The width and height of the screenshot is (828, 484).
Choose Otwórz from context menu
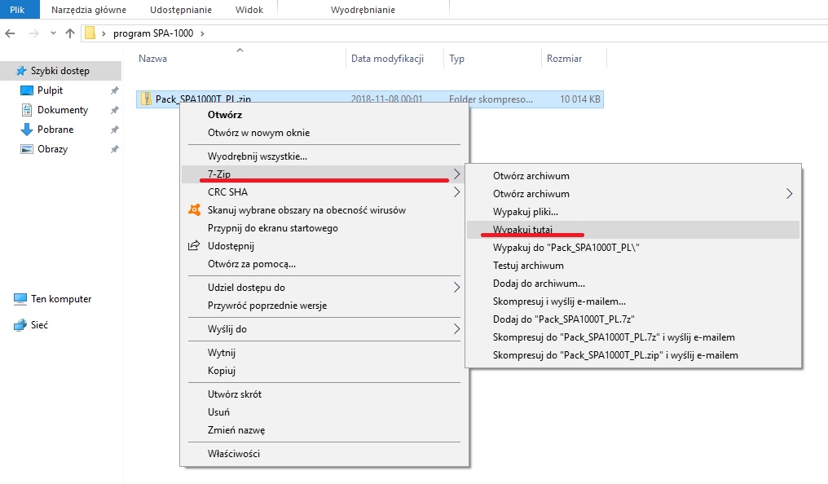click(224, 115)
